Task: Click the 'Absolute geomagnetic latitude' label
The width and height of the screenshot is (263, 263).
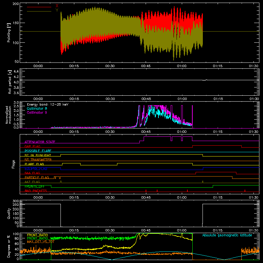Action: pos(227,235)
